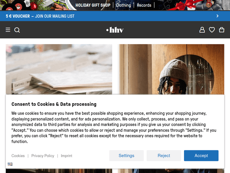The height and width of the screenshot is (173, 230).
Task: Select Records in the holiday banner
Action: tap(144, 5)
